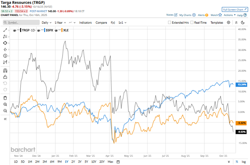Select the measure range tool
Screen dimensions: 250x165
5,62
